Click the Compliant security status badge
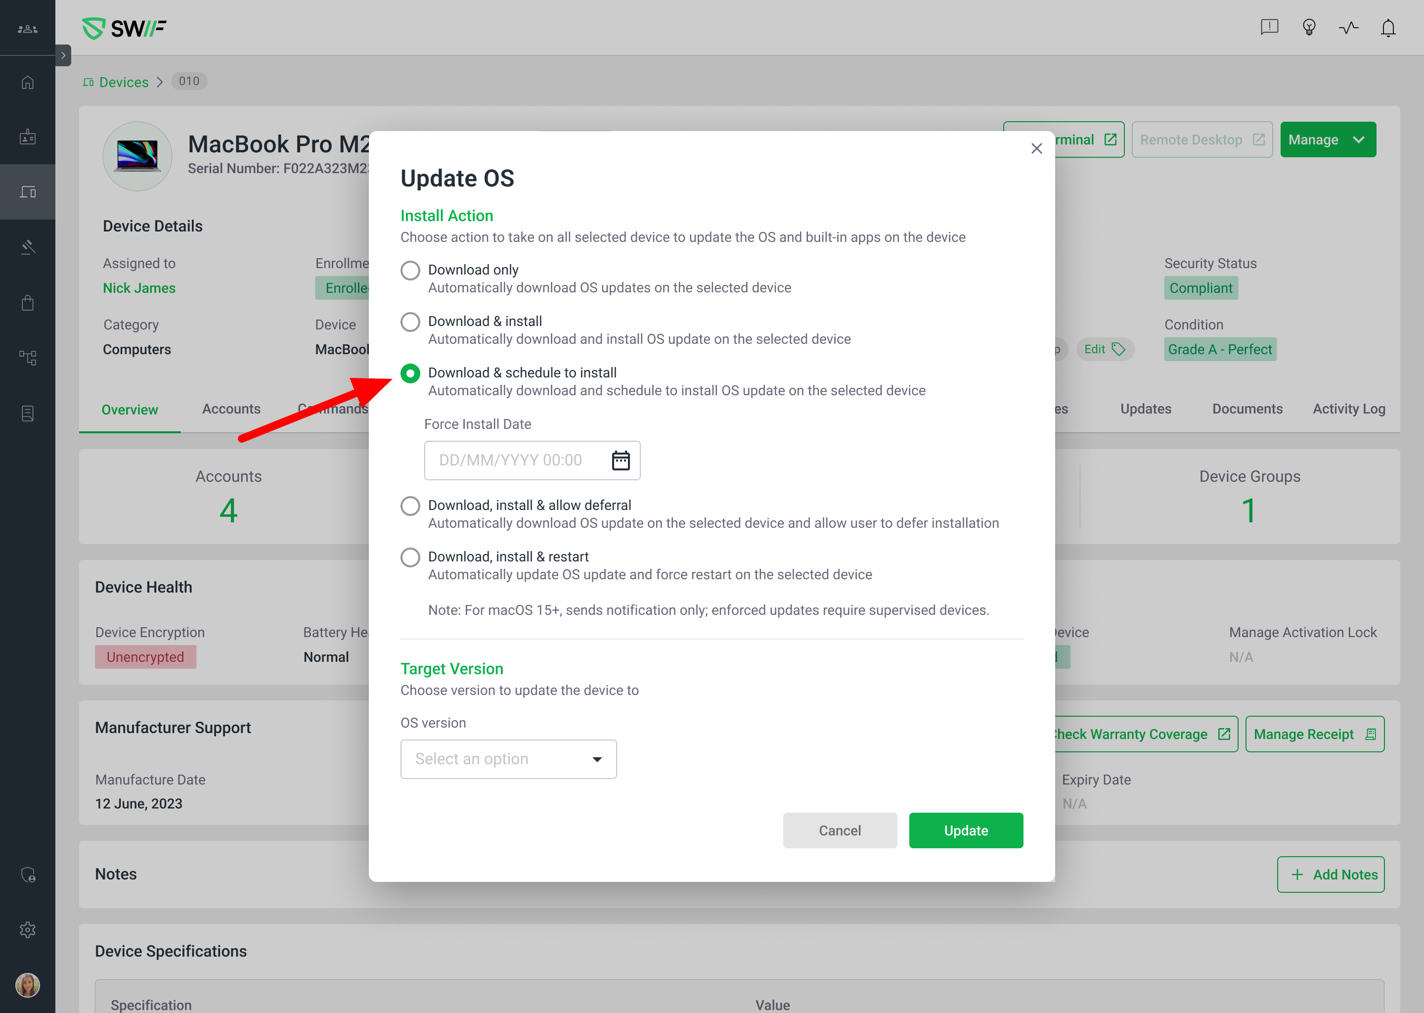This screenshot has height=1013, width=1424. [1200, 288]
